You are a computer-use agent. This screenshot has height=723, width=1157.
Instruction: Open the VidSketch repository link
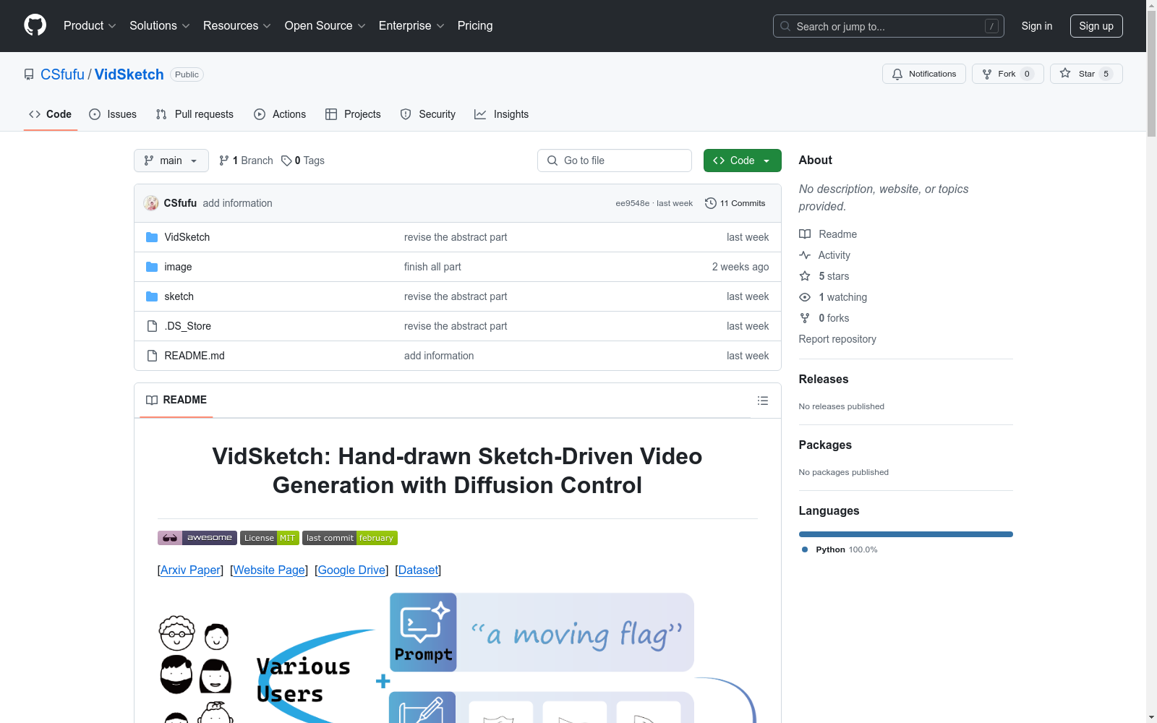tap(129, 74)
